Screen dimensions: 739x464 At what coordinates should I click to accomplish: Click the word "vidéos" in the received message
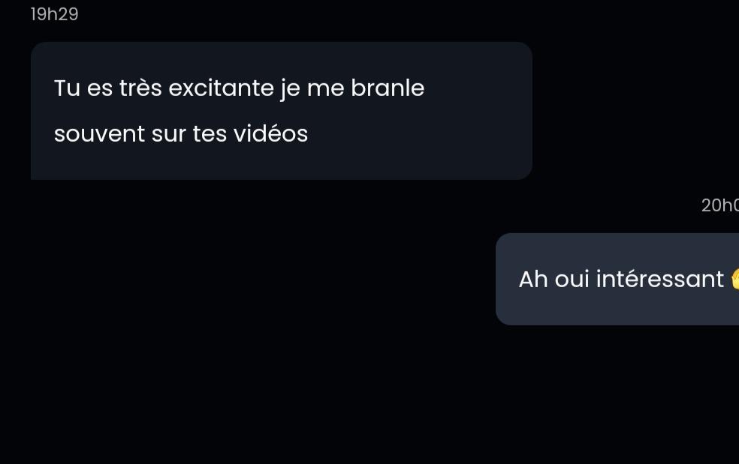(270, 133)
